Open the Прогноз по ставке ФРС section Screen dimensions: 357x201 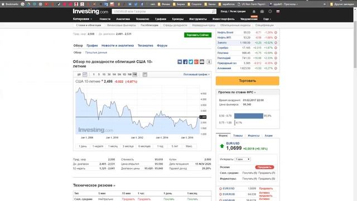pos(237,92)
